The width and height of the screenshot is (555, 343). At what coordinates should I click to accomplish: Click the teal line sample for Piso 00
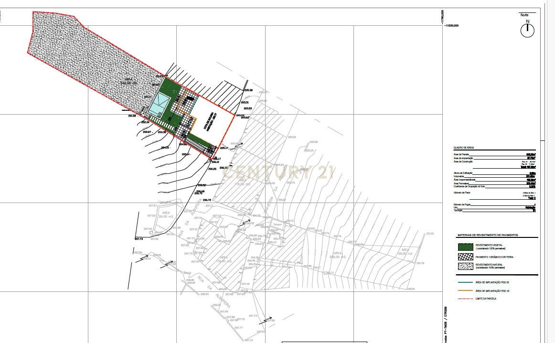(466, 282)
